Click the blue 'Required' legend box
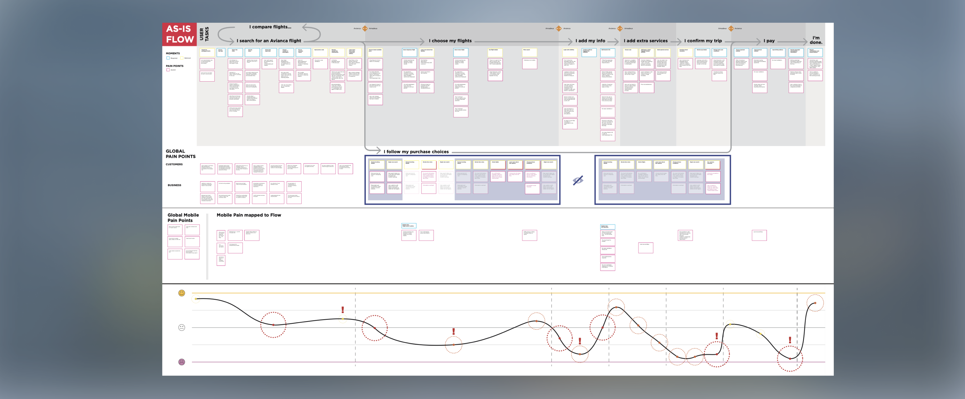The height and width of the screenshot is (399, 965). 168,58
